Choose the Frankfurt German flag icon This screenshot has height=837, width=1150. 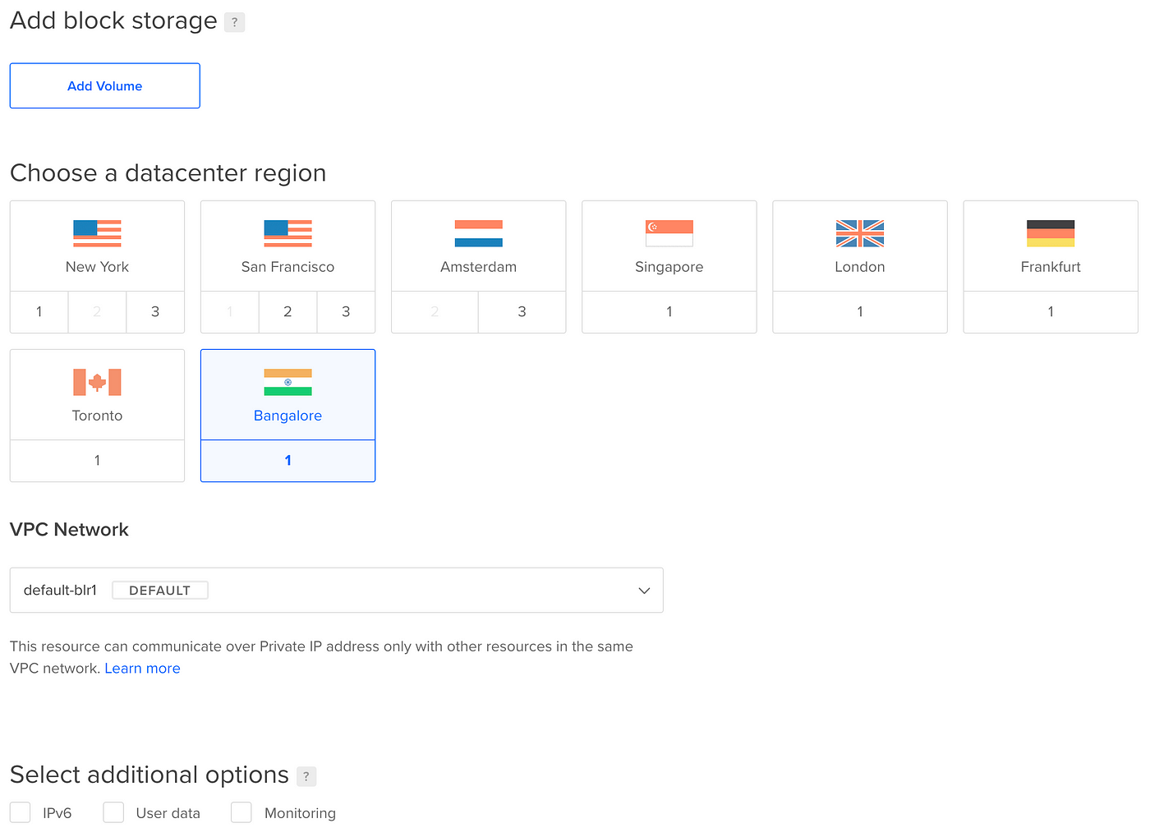coord(1050,233)
